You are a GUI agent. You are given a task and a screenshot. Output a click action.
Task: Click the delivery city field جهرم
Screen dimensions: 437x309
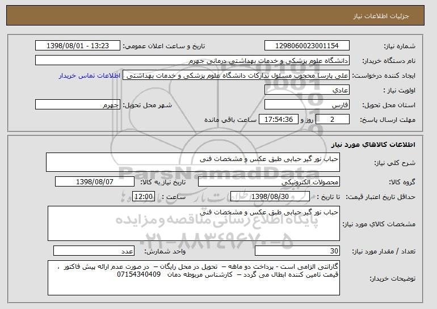coord(78,105)
